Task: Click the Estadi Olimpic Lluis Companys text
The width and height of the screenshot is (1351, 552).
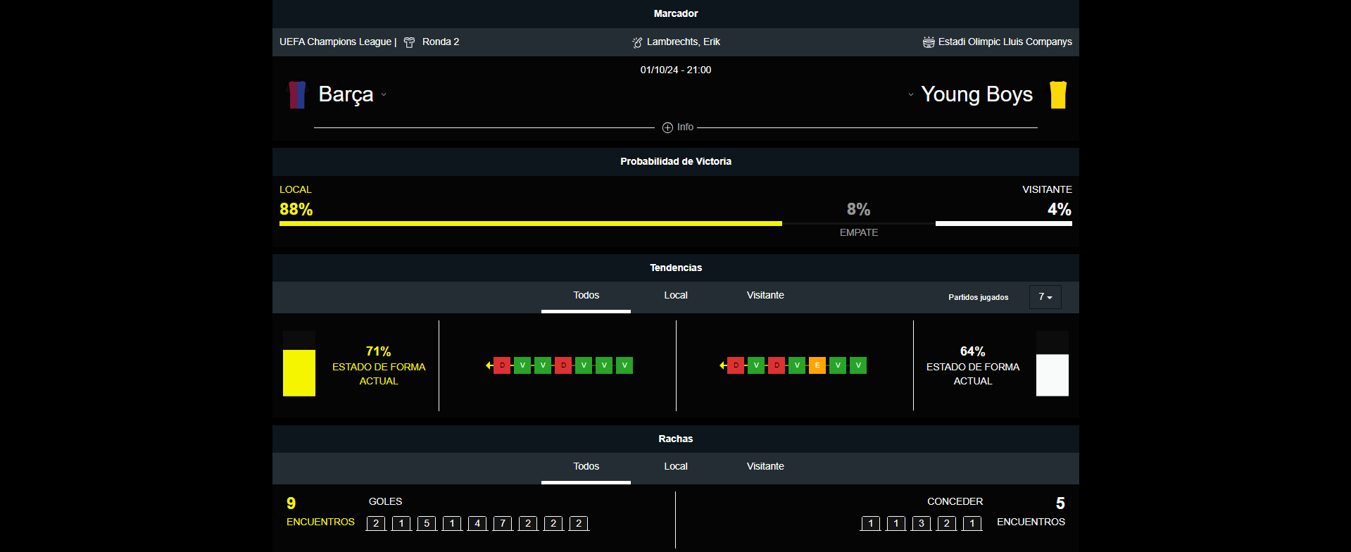Action: 1005,42
